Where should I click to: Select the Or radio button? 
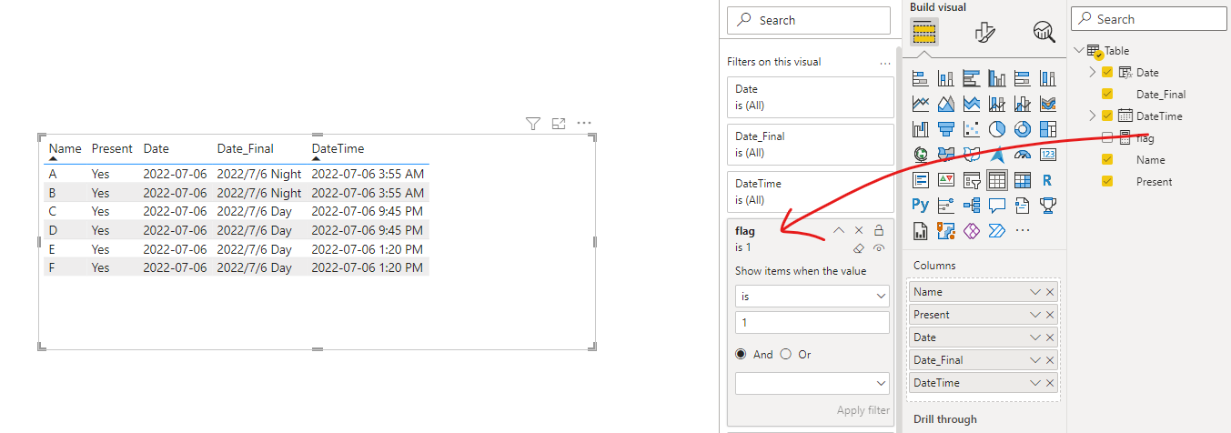(786, 355)
